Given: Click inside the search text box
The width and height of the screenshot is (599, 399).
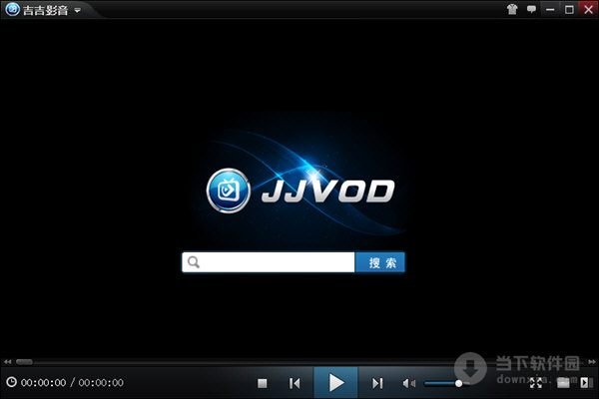Looking at the screenshot, I should tap(269, 262).
